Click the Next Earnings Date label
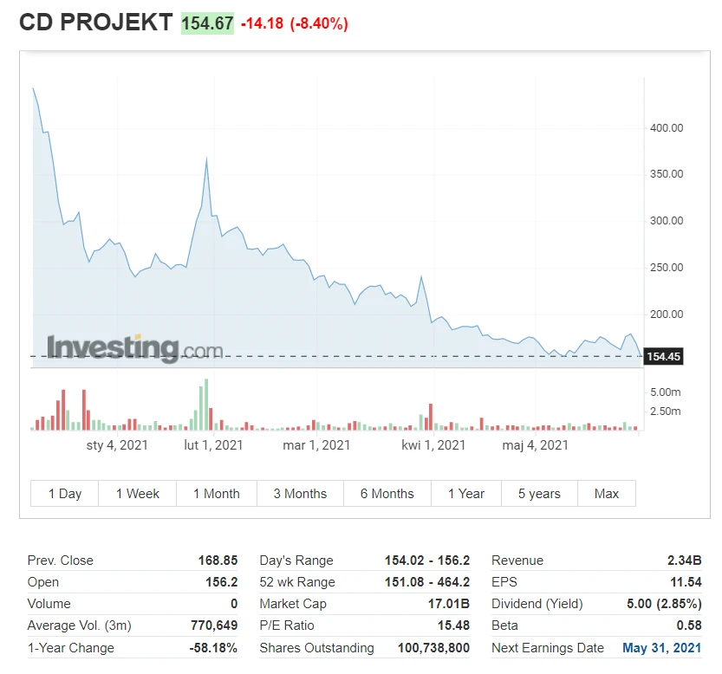Viewport: 722px width, 674px height. (x=548, y=648)
